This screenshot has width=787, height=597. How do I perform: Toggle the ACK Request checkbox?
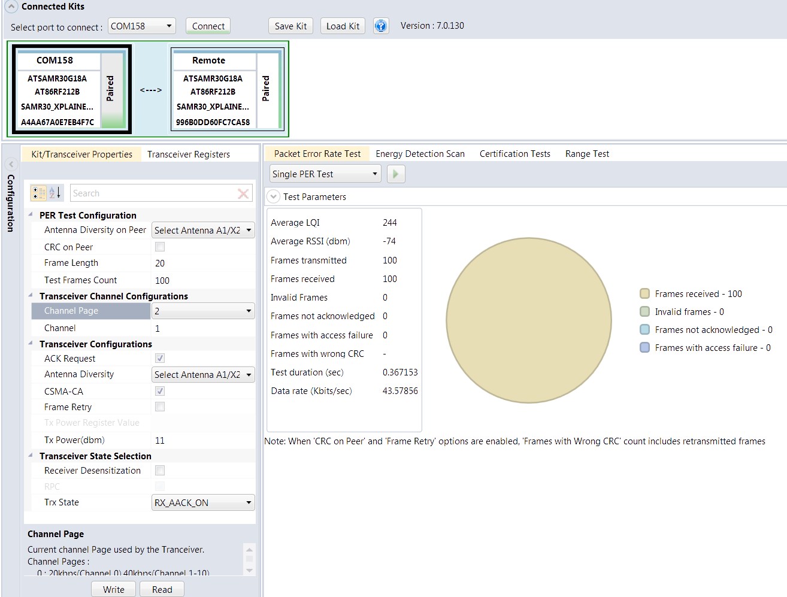click(x=160, y=358)
